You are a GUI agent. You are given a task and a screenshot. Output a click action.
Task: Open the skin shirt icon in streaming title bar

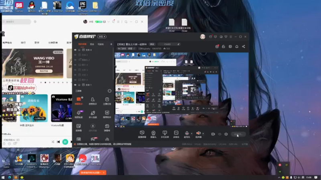(226, 37)
